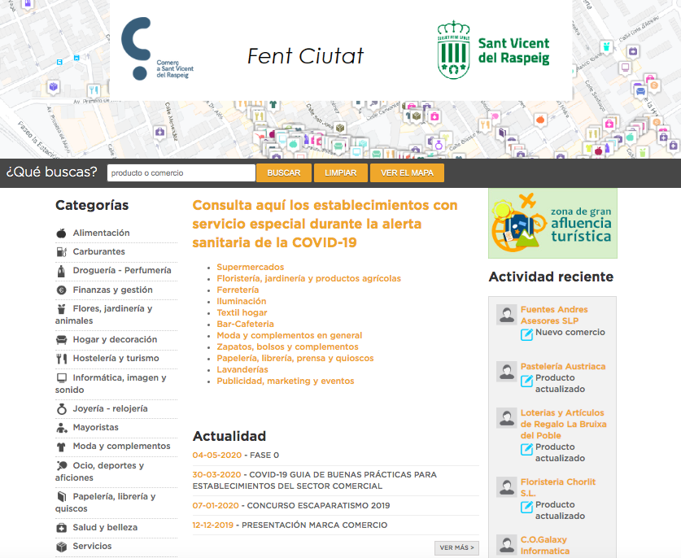
Task: Open the Supermercados link
Action: pos(251,267)
